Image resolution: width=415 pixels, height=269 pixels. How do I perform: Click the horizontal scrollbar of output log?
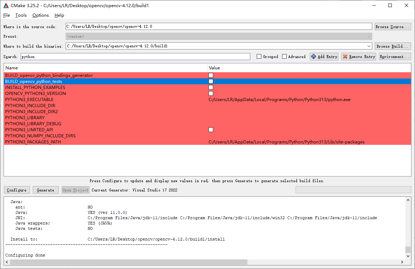pyautogui.click(x=129, y=262)
